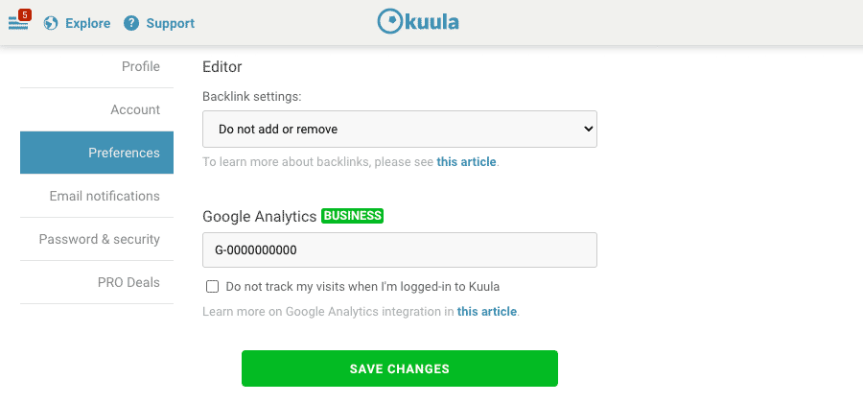Click the SAVE CHANGES button
863x403 pixels.
[x=400, y=368]
